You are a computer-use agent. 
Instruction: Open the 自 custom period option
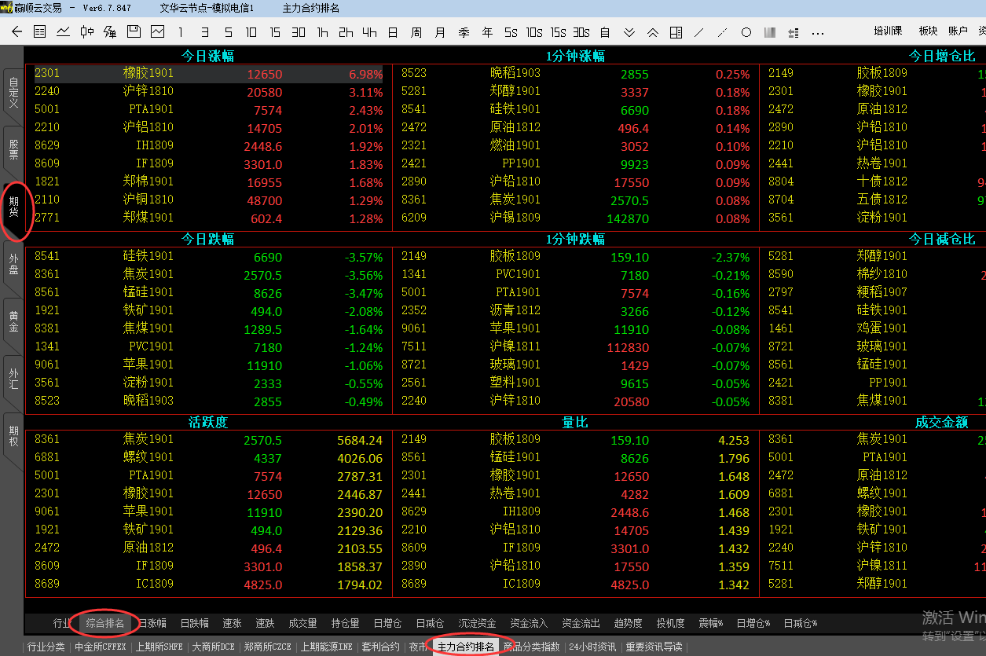coord(604,32)
